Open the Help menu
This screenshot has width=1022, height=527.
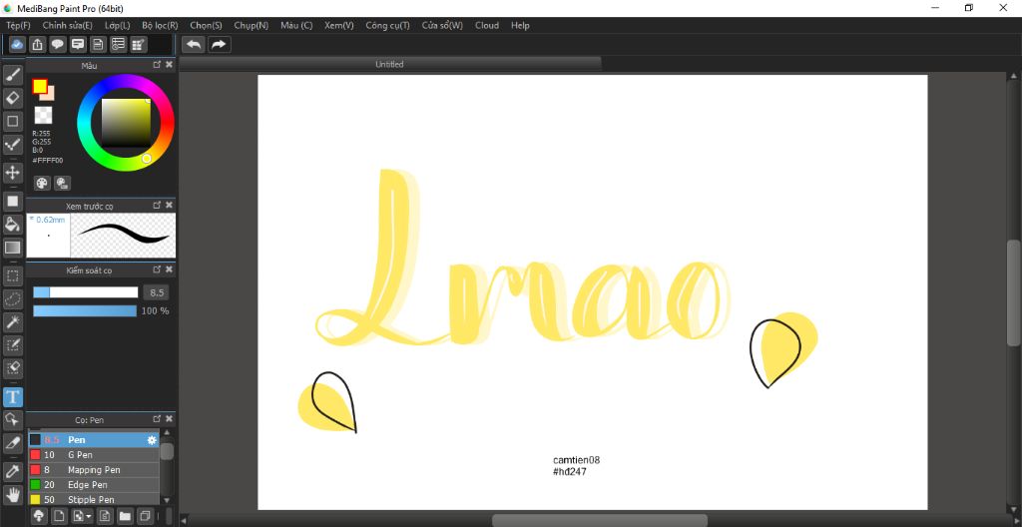[x=520, y=25]
